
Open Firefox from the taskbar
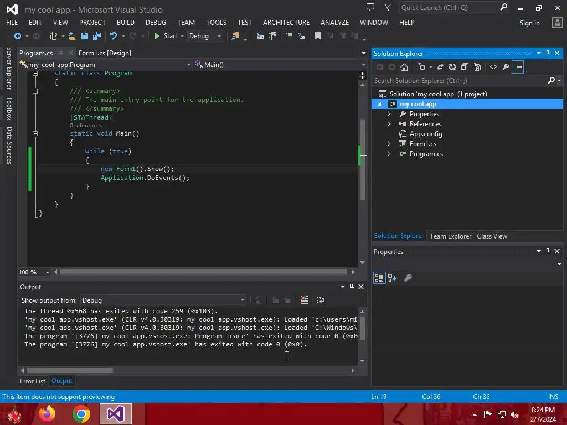pos(48,414)
